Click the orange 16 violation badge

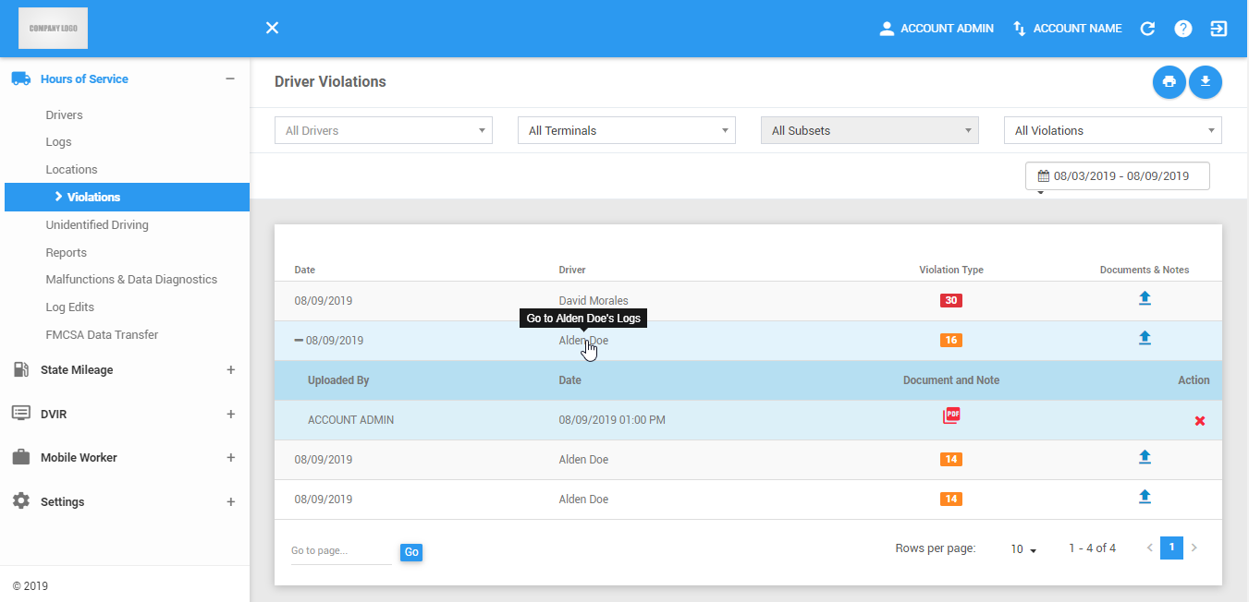950,341
